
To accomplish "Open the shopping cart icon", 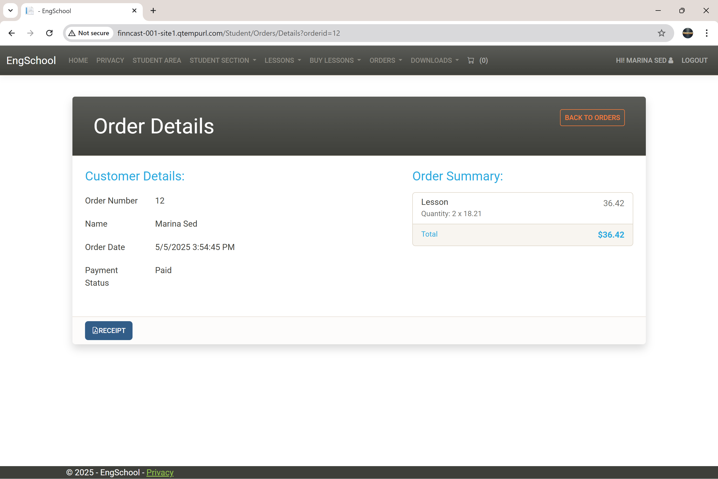I will tap(471, 60).
